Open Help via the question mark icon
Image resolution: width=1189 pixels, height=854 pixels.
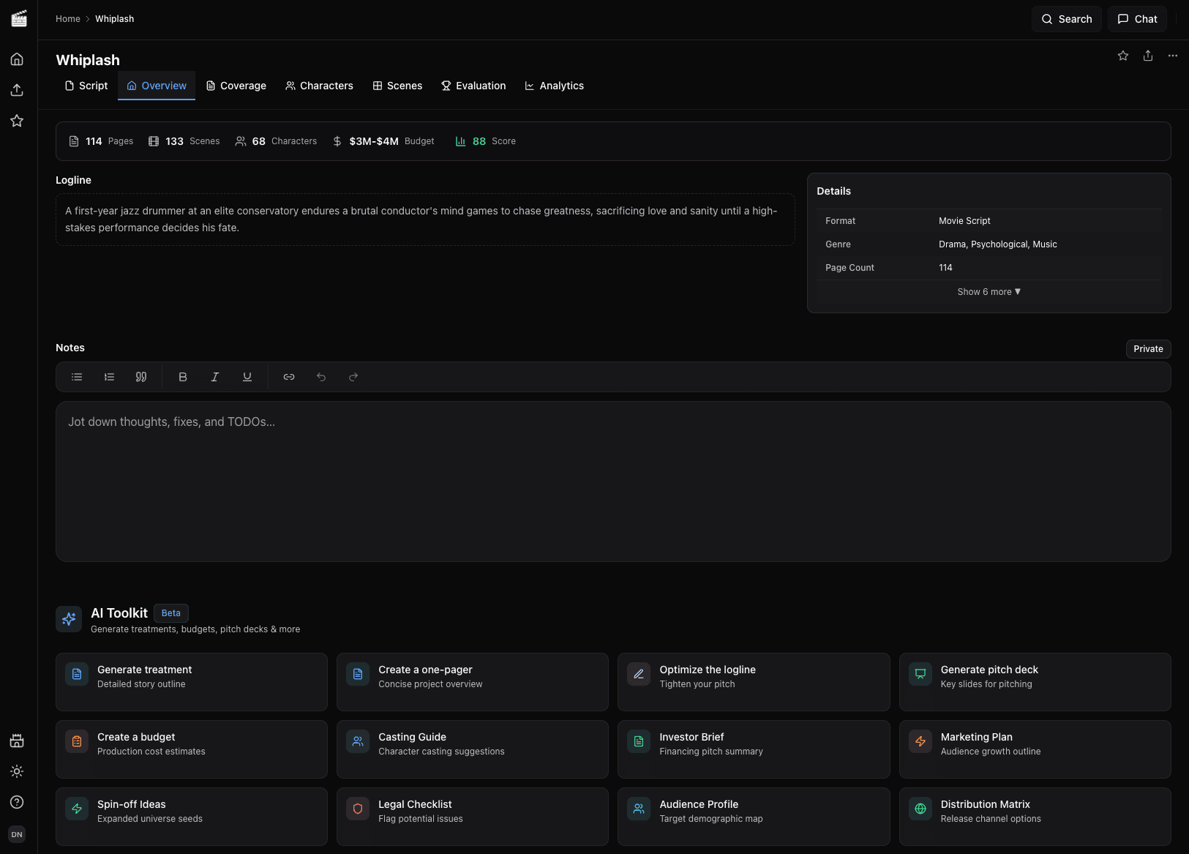coord(17,801)
